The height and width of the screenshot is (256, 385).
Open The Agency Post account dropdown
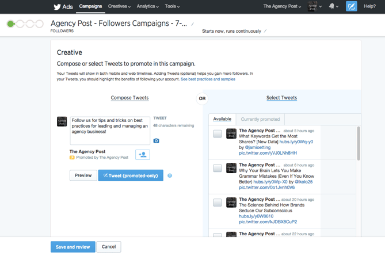282,6
